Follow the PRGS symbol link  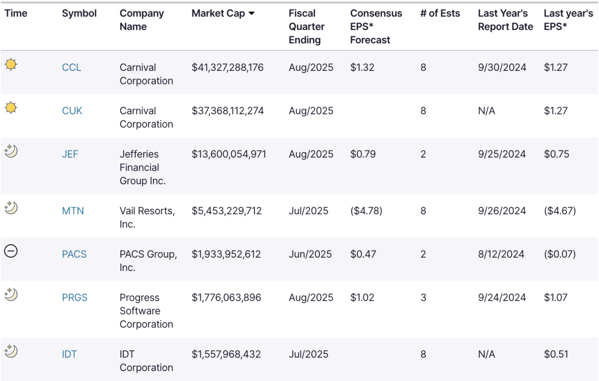click(x=74, y=298)
